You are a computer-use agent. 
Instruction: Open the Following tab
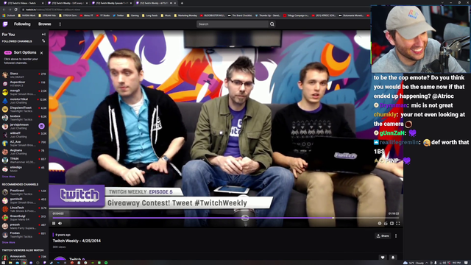tap(22, 24)
